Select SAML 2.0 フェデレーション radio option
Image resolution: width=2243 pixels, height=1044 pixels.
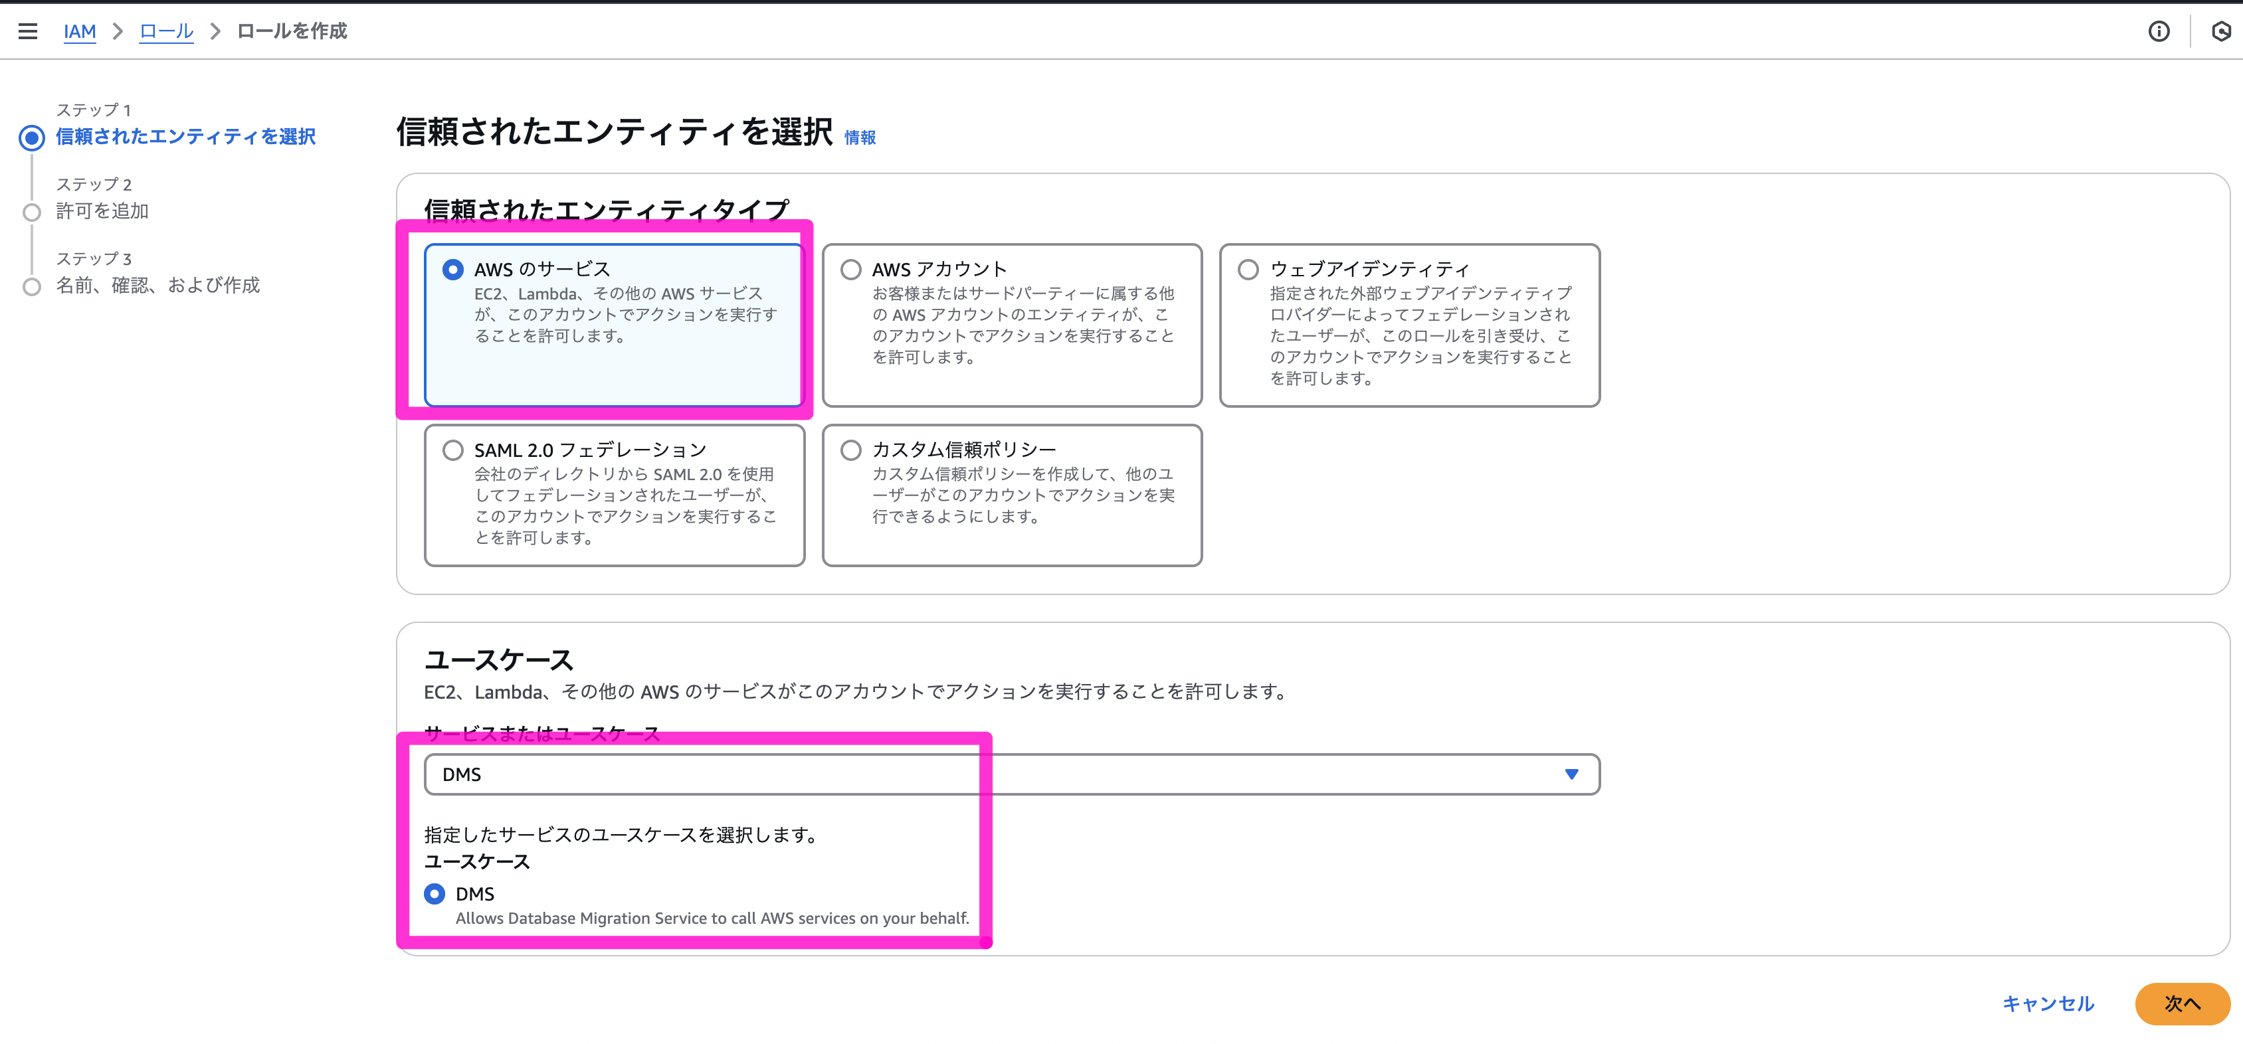click(x=452, y=450)
